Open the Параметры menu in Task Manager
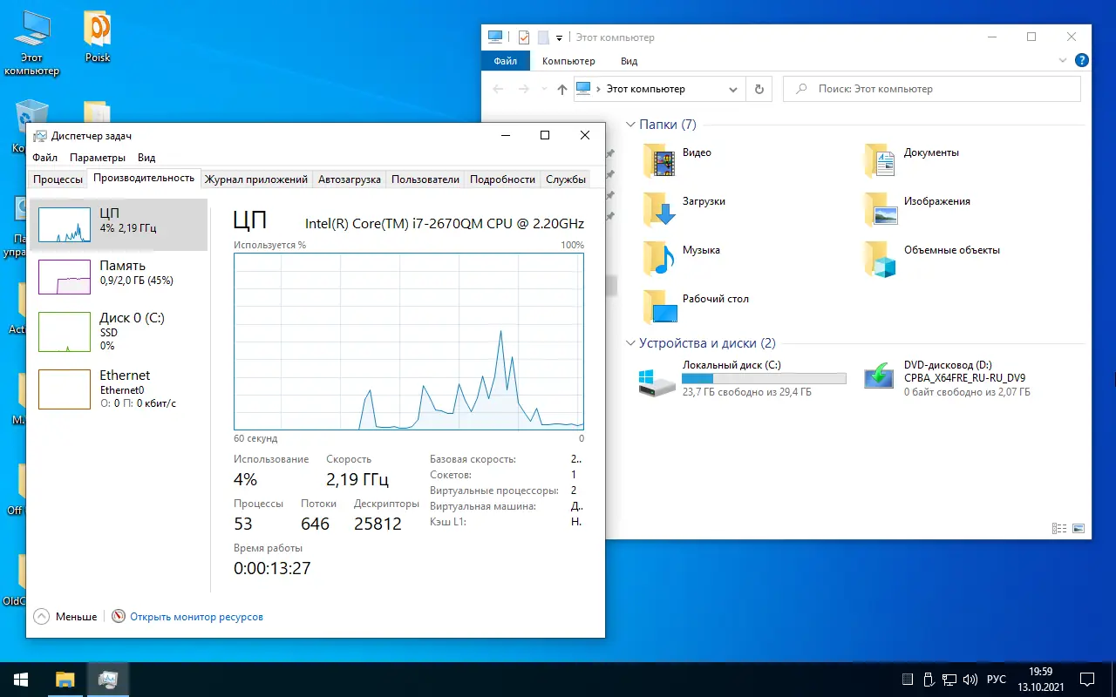This screenshot has height=697, width=1116. click(x=98, y=158)
